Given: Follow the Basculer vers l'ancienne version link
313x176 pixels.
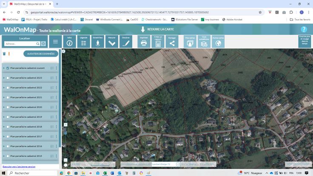Looking at the screenshot, I should [19, 166].
